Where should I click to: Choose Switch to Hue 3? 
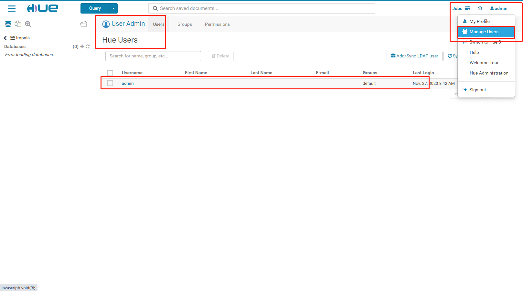click(x=486, y=42)
